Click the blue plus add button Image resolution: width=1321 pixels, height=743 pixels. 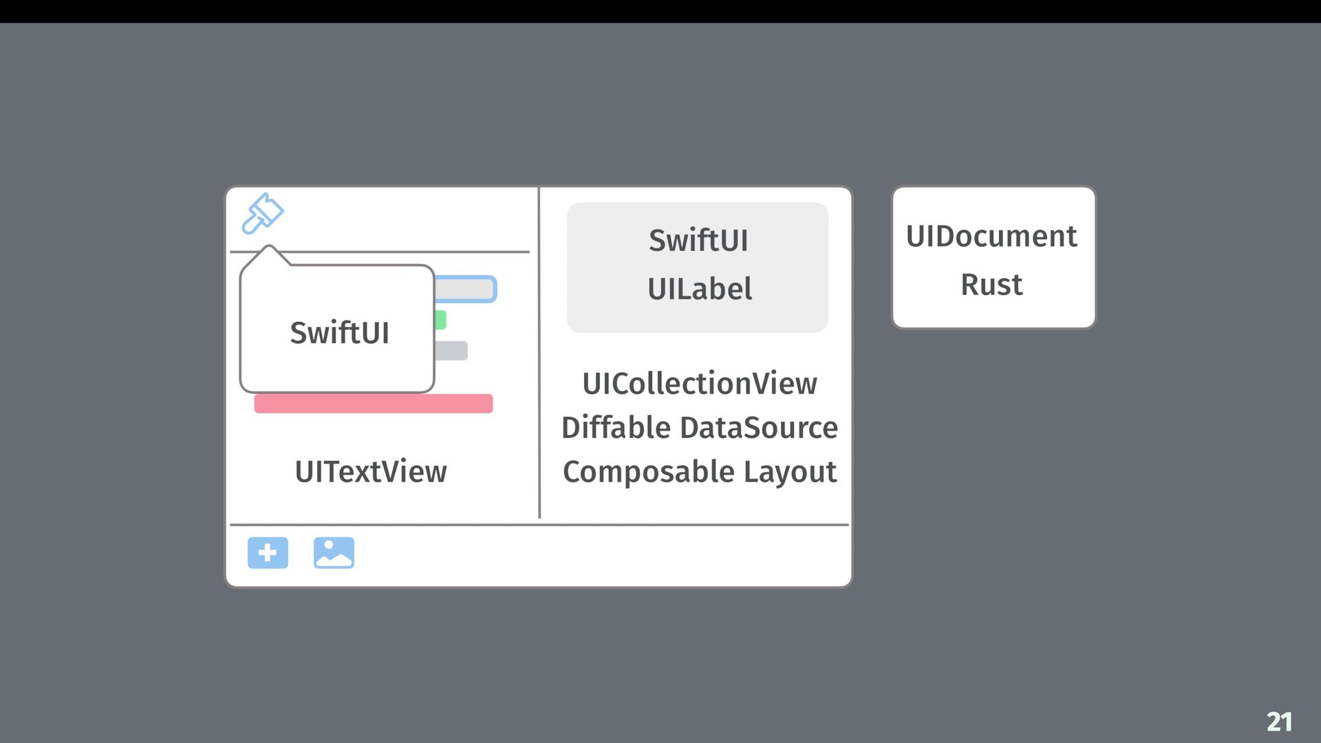268,552
